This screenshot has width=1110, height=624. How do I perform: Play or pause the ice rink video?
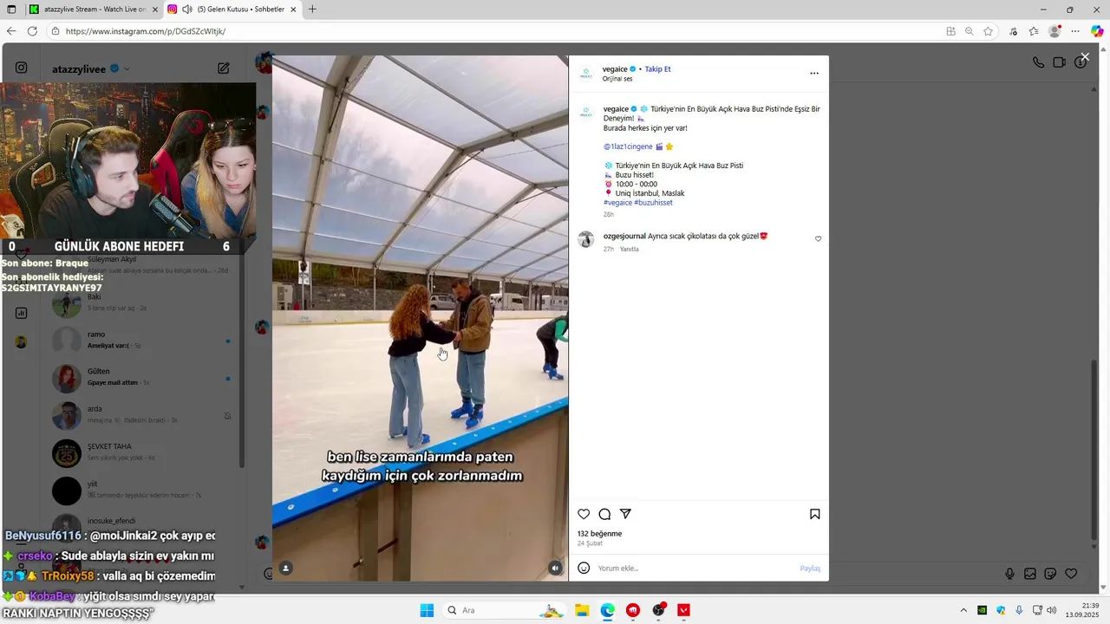421,318
